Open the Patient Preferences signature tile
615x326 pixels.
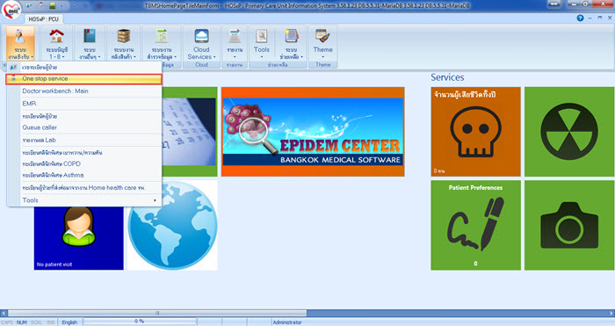click(x=476, y=225)
